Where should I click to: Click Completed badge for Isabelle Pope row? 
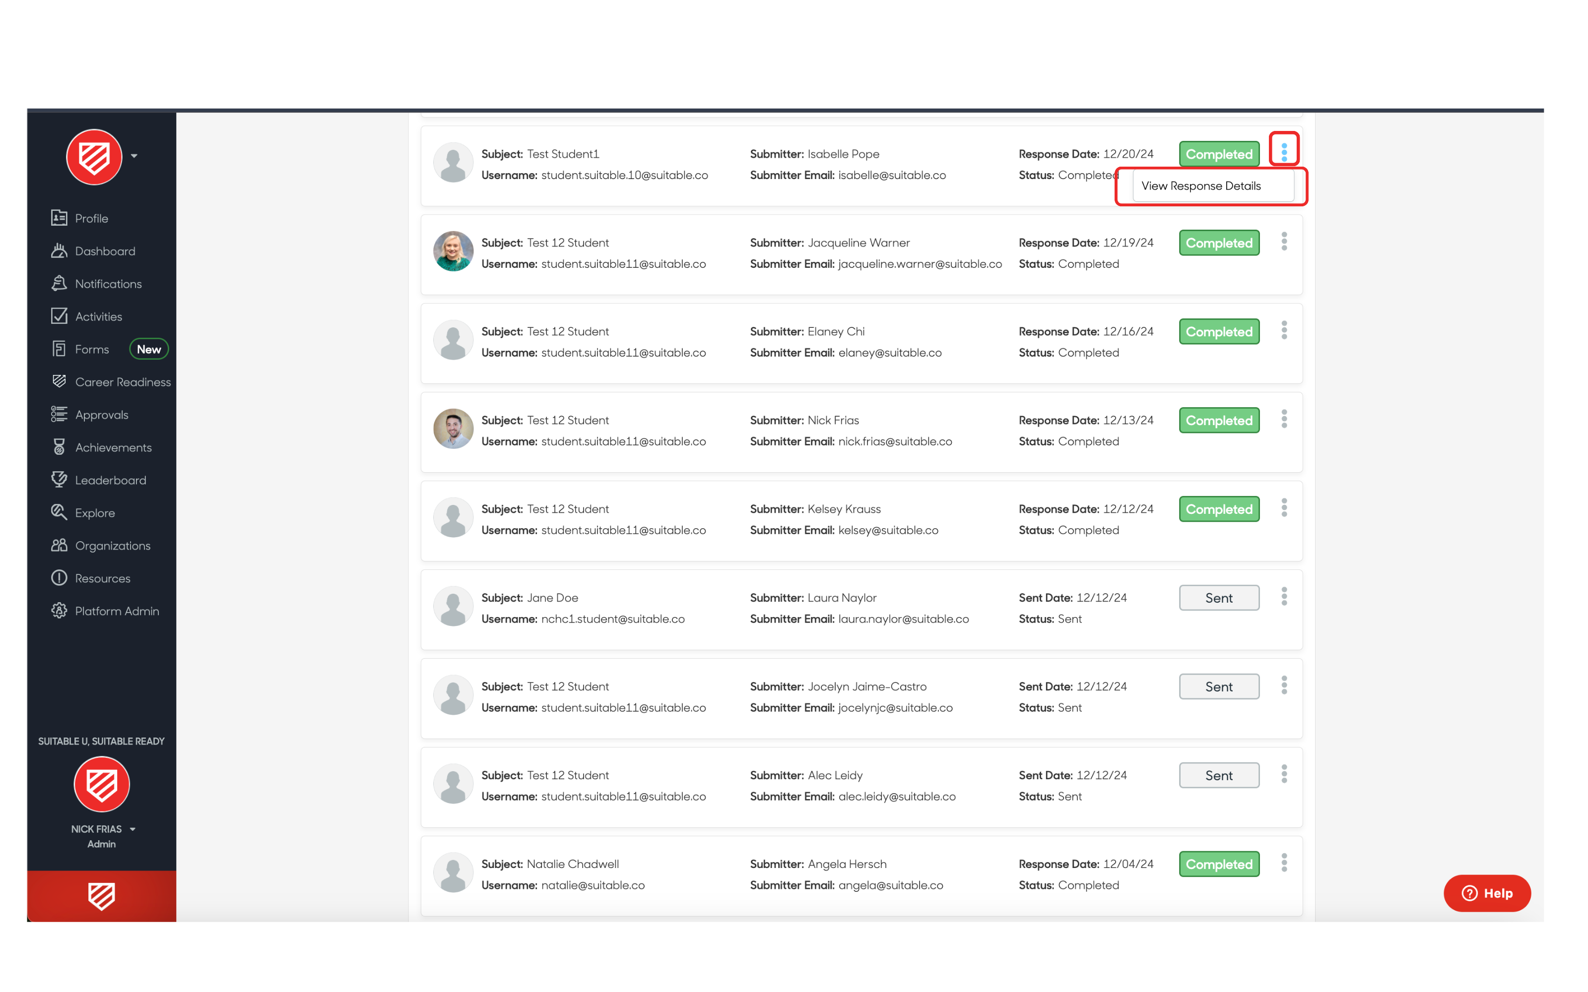1219,154
